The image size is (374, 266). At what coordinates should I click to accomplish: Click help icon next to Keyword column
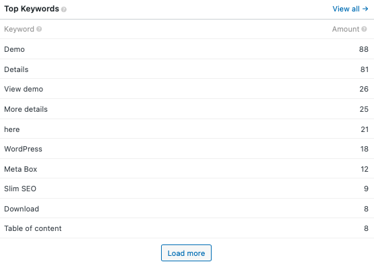[39, 29]
